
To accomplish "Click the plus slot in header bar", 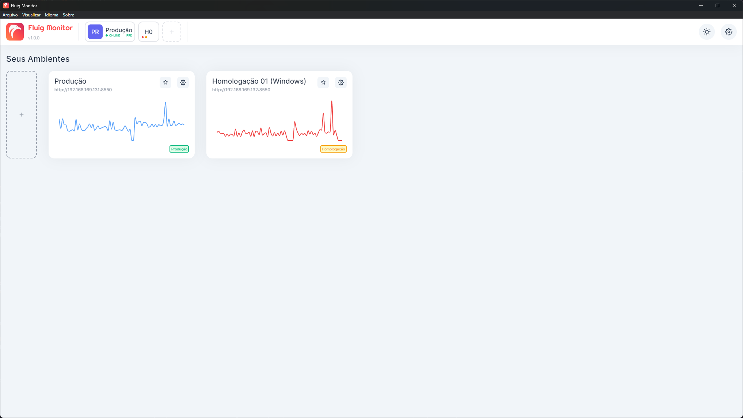I will [x=172, y=32].
